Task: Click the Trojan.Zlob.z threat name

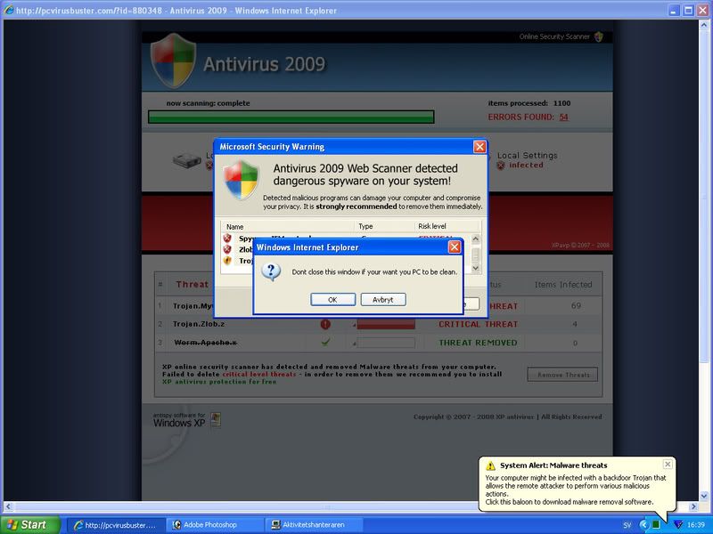Action: tap(199, 324)
